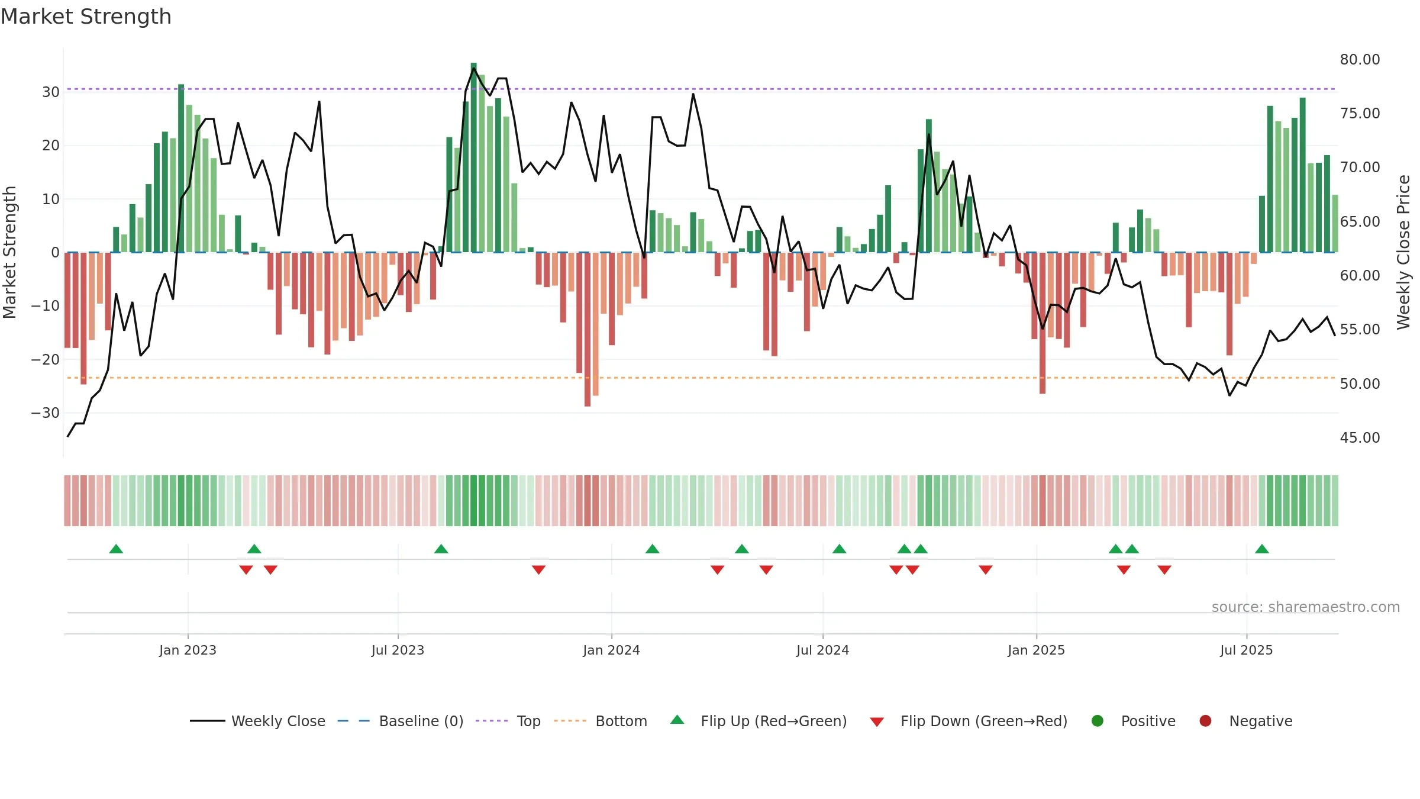Click the tallest green bar near Sep 2023
This screenshot has height=799, width=1420.
473,157
